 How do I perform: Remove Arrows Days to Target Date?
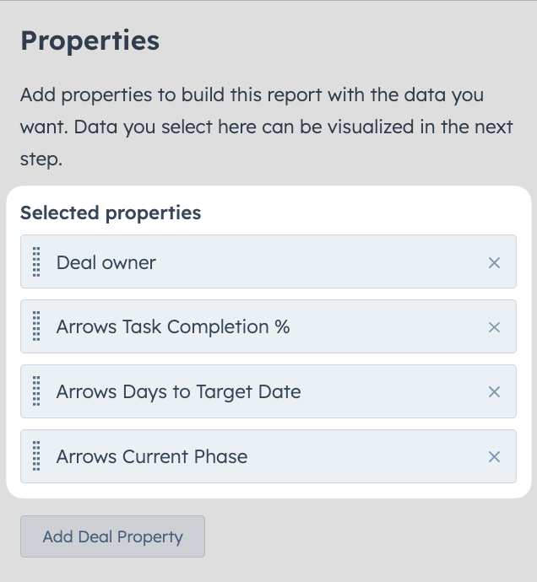(494, 392)
